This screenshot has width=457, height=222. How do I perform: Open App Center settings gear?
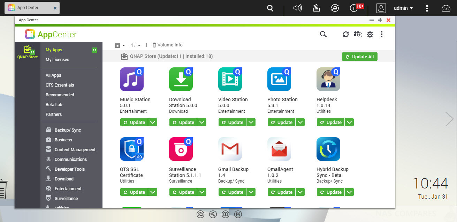coord(370,34)
